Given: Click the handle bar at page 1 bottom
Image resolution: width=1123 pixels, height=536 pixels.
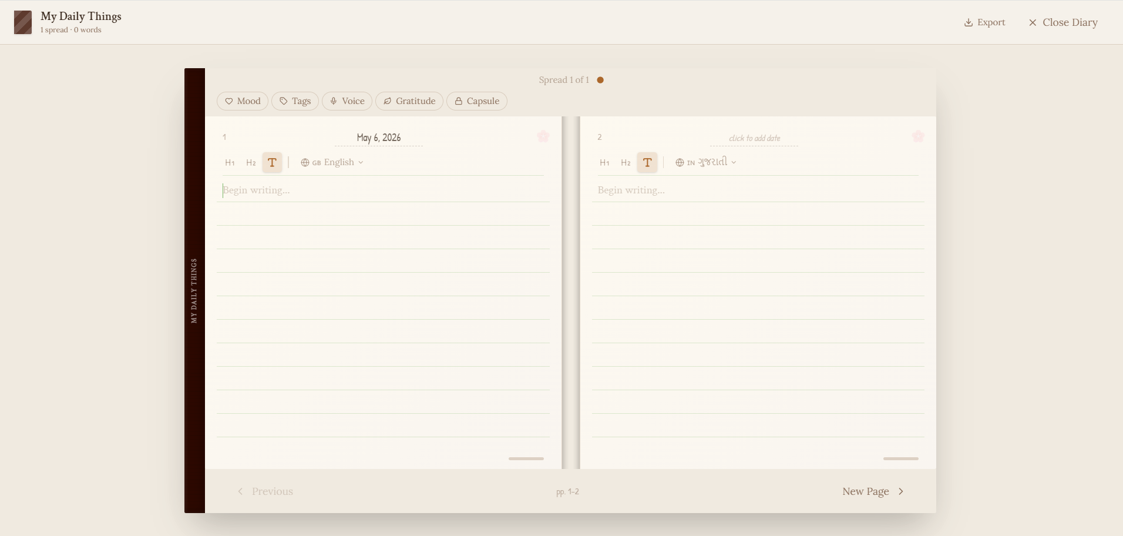Looking at the screenshot, I should [x=526, y=458].
